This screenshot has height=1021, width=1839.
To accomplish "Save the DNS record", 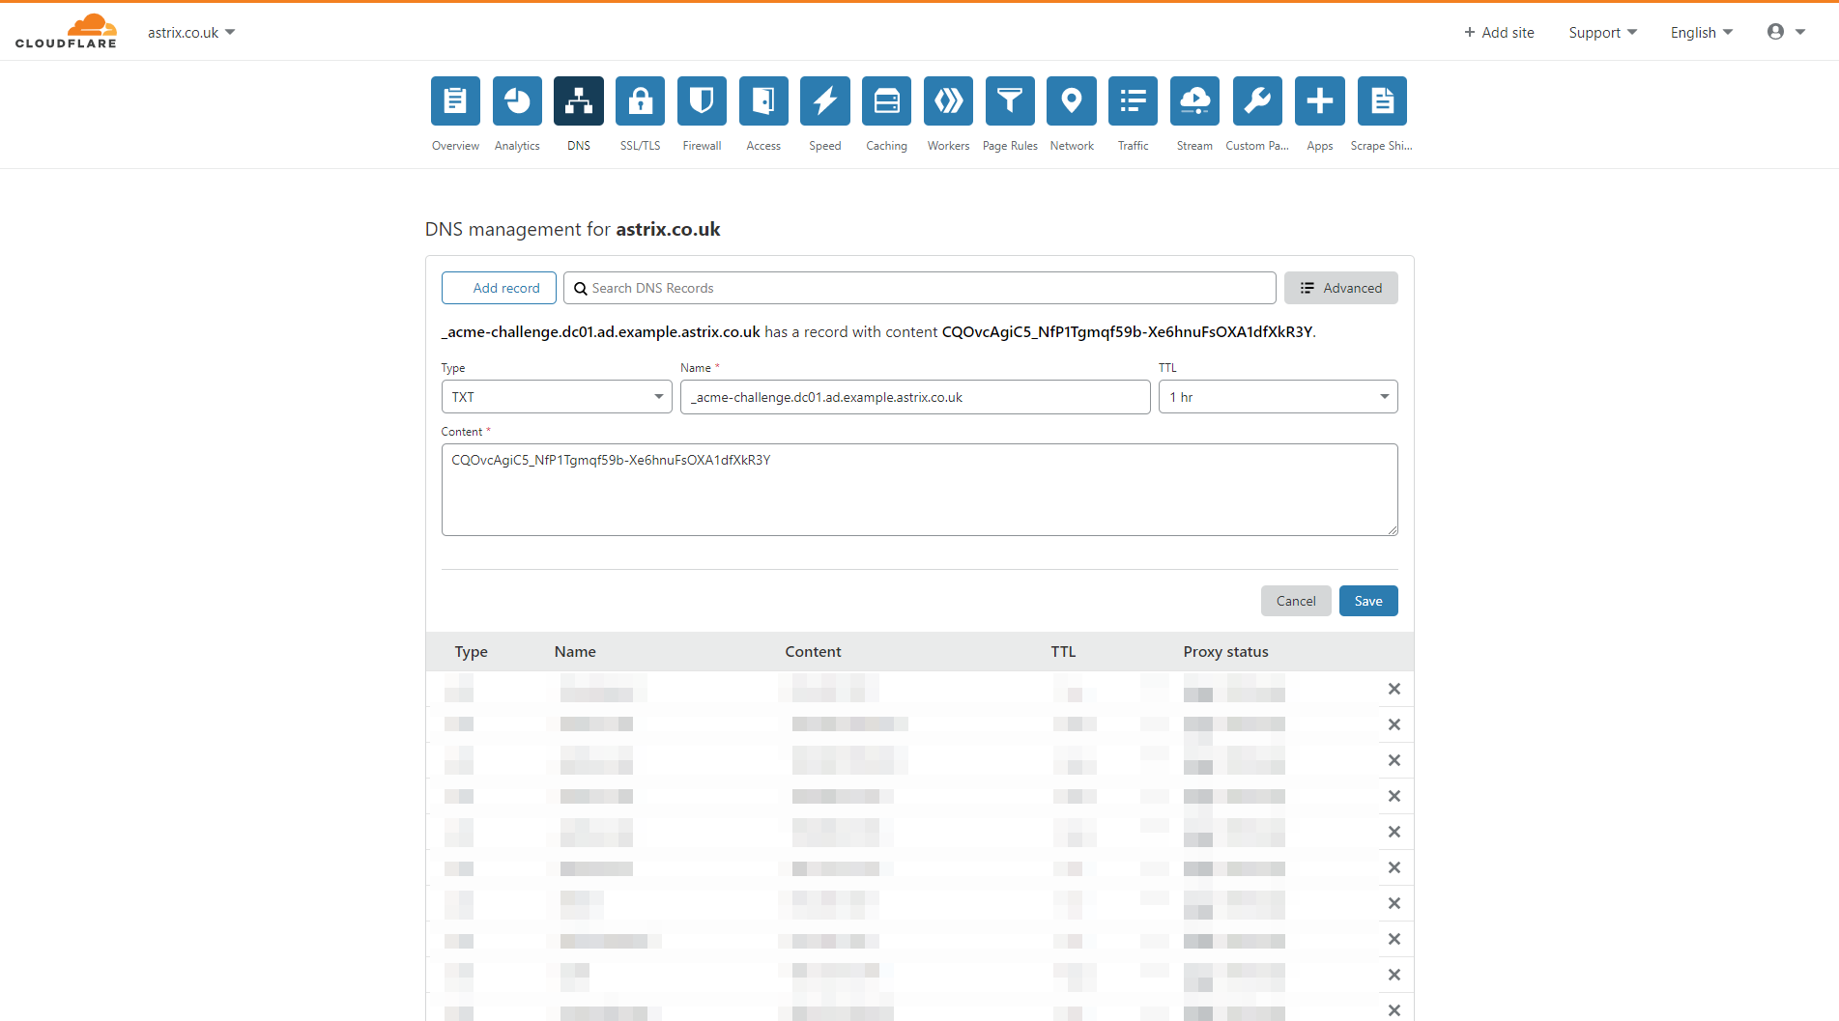I will 1367,600.
